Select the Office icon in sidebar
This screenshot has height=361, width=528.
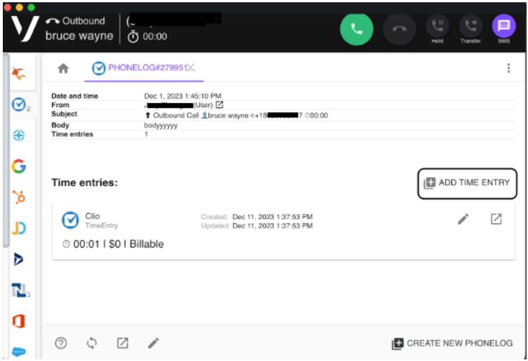pos(19,322)
